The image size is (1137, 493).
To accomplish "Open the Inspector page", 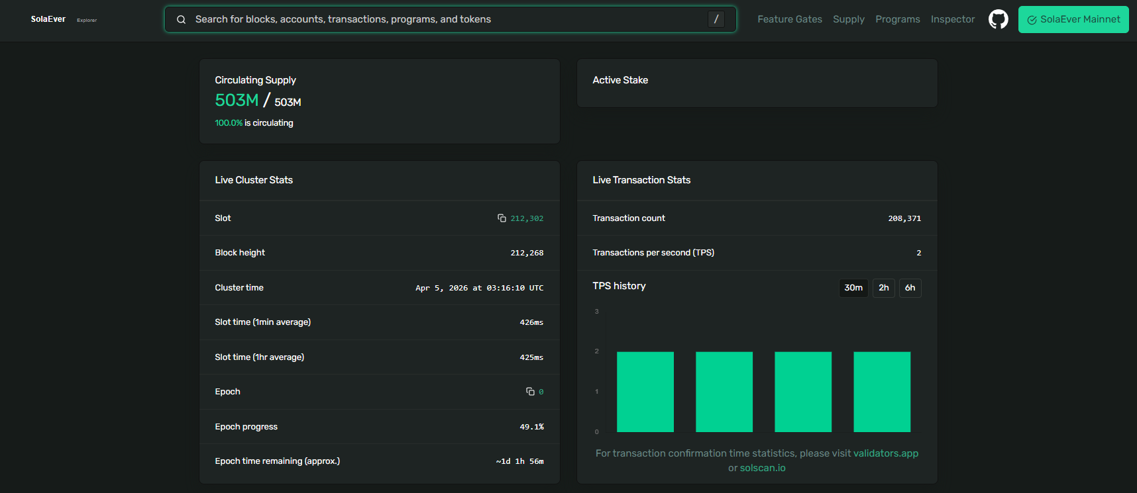I will (x=952, y=19).
